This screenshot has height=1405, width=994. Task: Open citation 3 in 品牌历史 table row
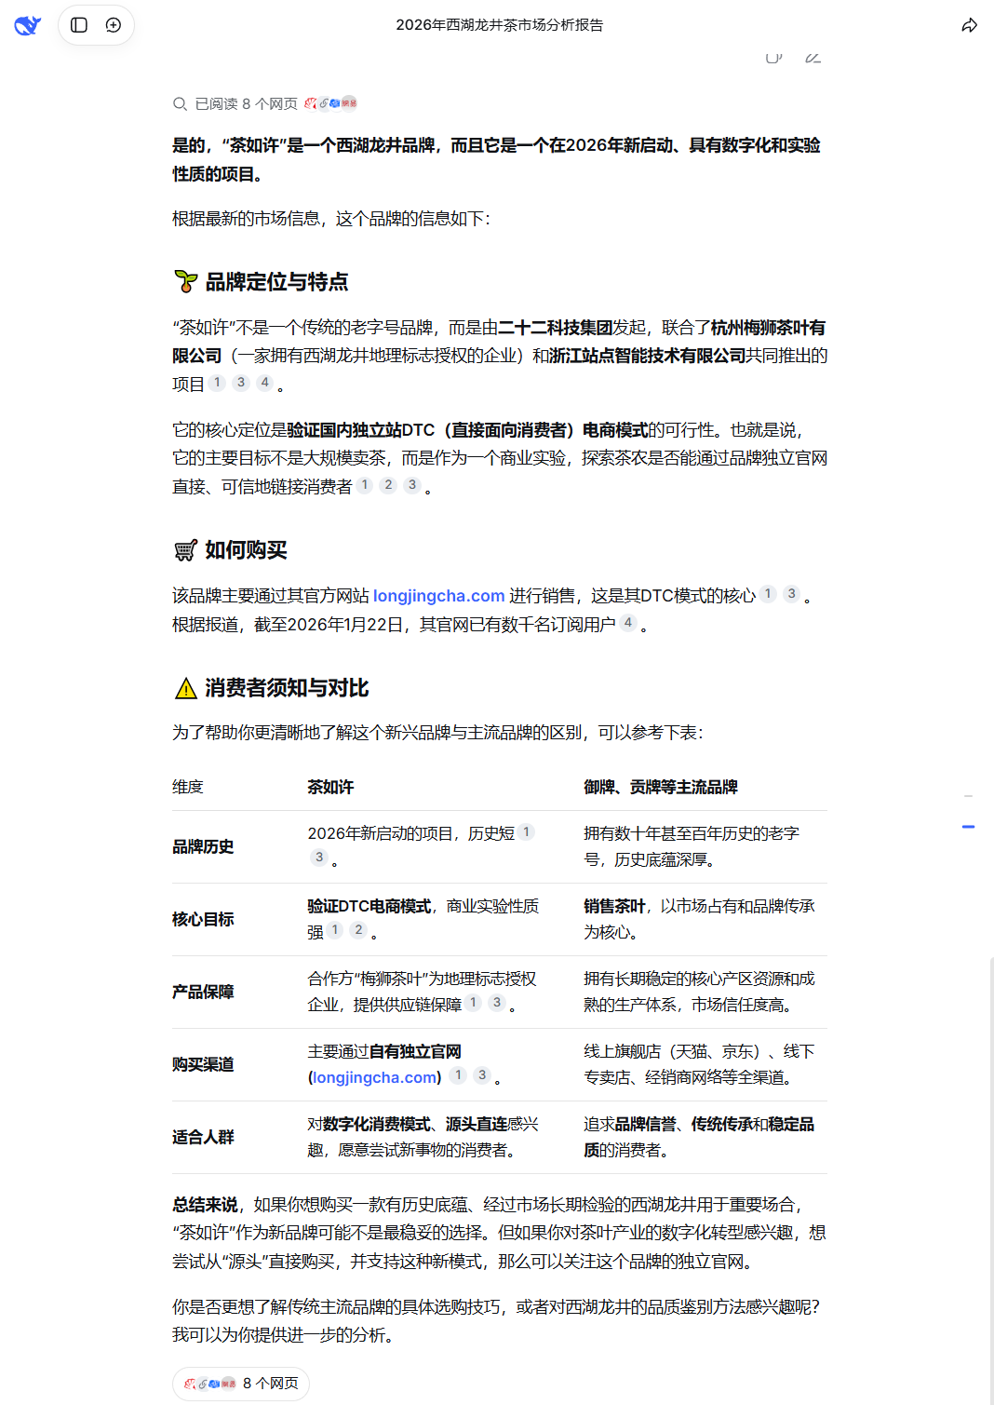pos(319,858)
